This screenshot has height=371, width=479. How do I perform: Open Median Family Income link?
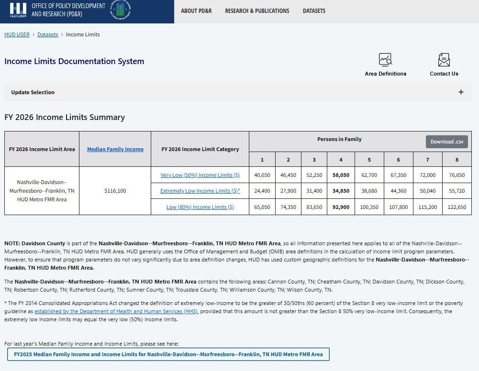(115, 149)
